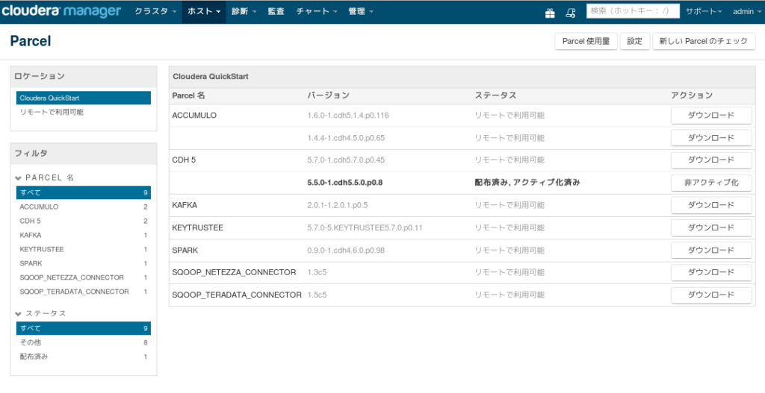Screen dimensions: 765x393
Task: Filter by SQOOP_TERADATA_CONNECTOR parcel name
Action: 84,292
